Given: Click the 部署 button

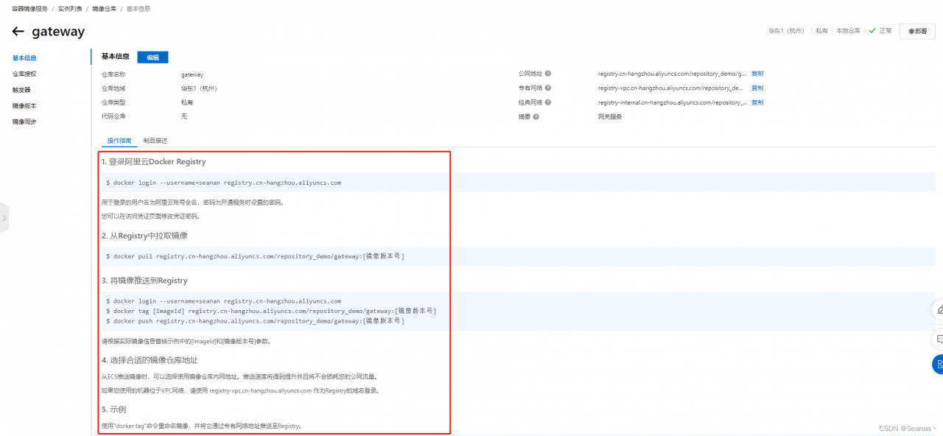Looking at the screenshot, I should [917, 32].
